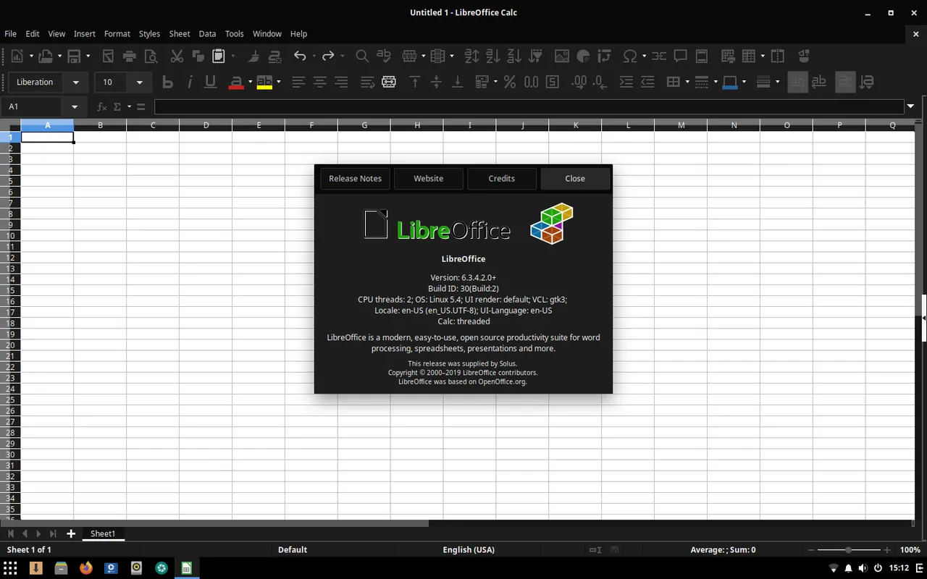This screenshot has width=927, height=579.
Task: Toggle the Headers and Footers icon
Action: point(701,56)
